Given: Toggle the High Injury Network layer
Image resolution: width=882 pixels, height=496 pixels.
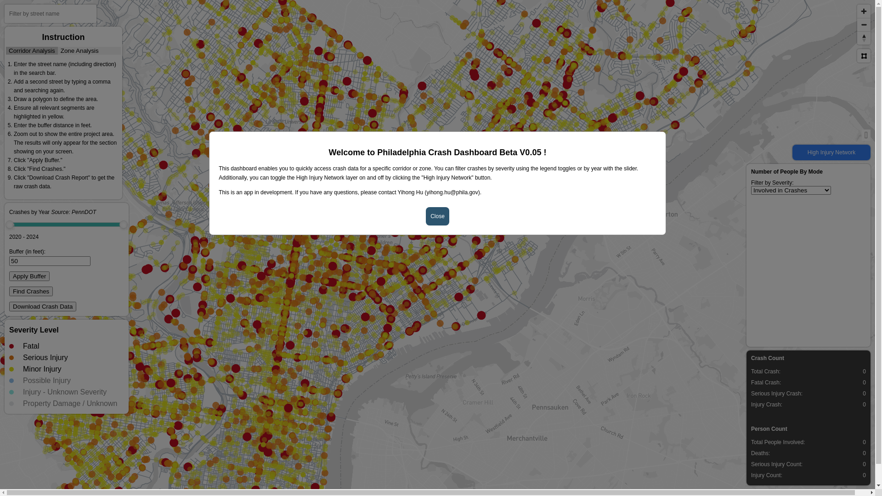Looking at the screenshot, I should point(831,152).
